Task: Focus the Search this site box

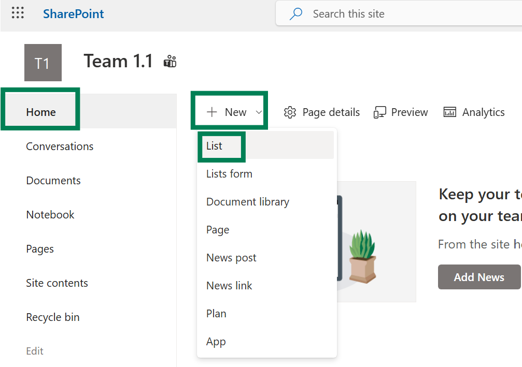Action: point(400,13)
